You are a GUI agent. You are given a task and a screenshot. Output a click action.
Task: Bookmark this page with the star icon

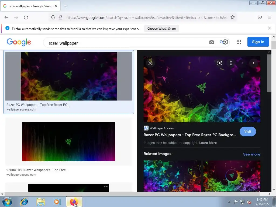pos(233,18)
